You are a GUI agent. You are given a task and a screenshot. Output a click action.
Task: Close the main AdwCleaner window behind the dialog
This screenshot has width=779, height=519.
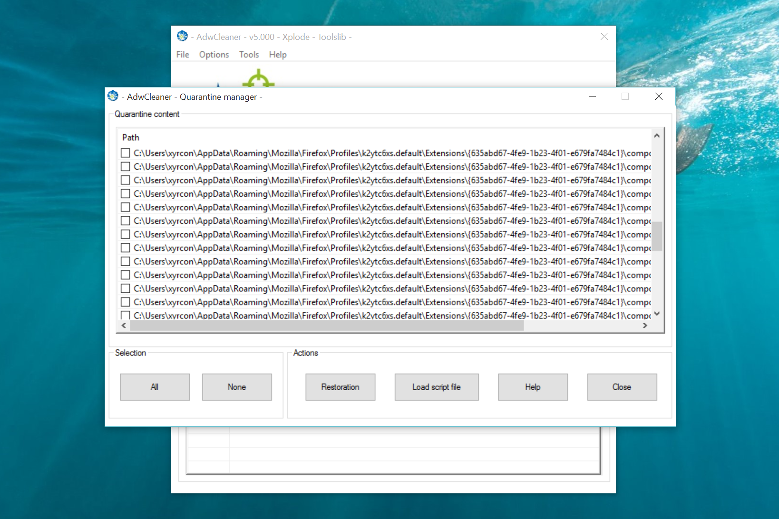point(604,37)
